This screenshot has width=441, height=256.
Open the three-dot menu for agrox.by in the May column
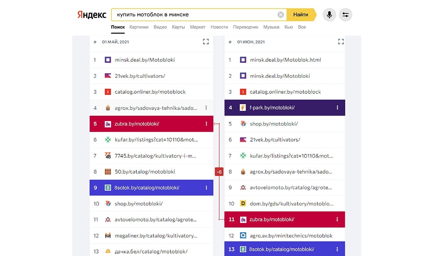(x=206, y=108)
